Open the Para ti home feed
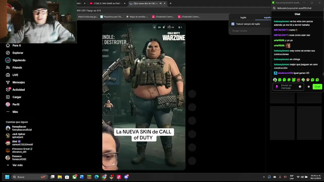This screenshot has height=182, width=324. tap(13, 45)
